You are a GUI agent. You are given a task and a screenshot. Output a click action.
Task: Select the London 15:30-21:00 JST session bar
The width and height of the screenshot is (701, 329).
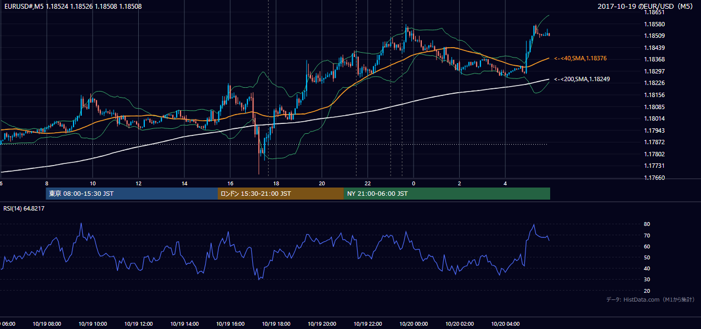point(281,194)
